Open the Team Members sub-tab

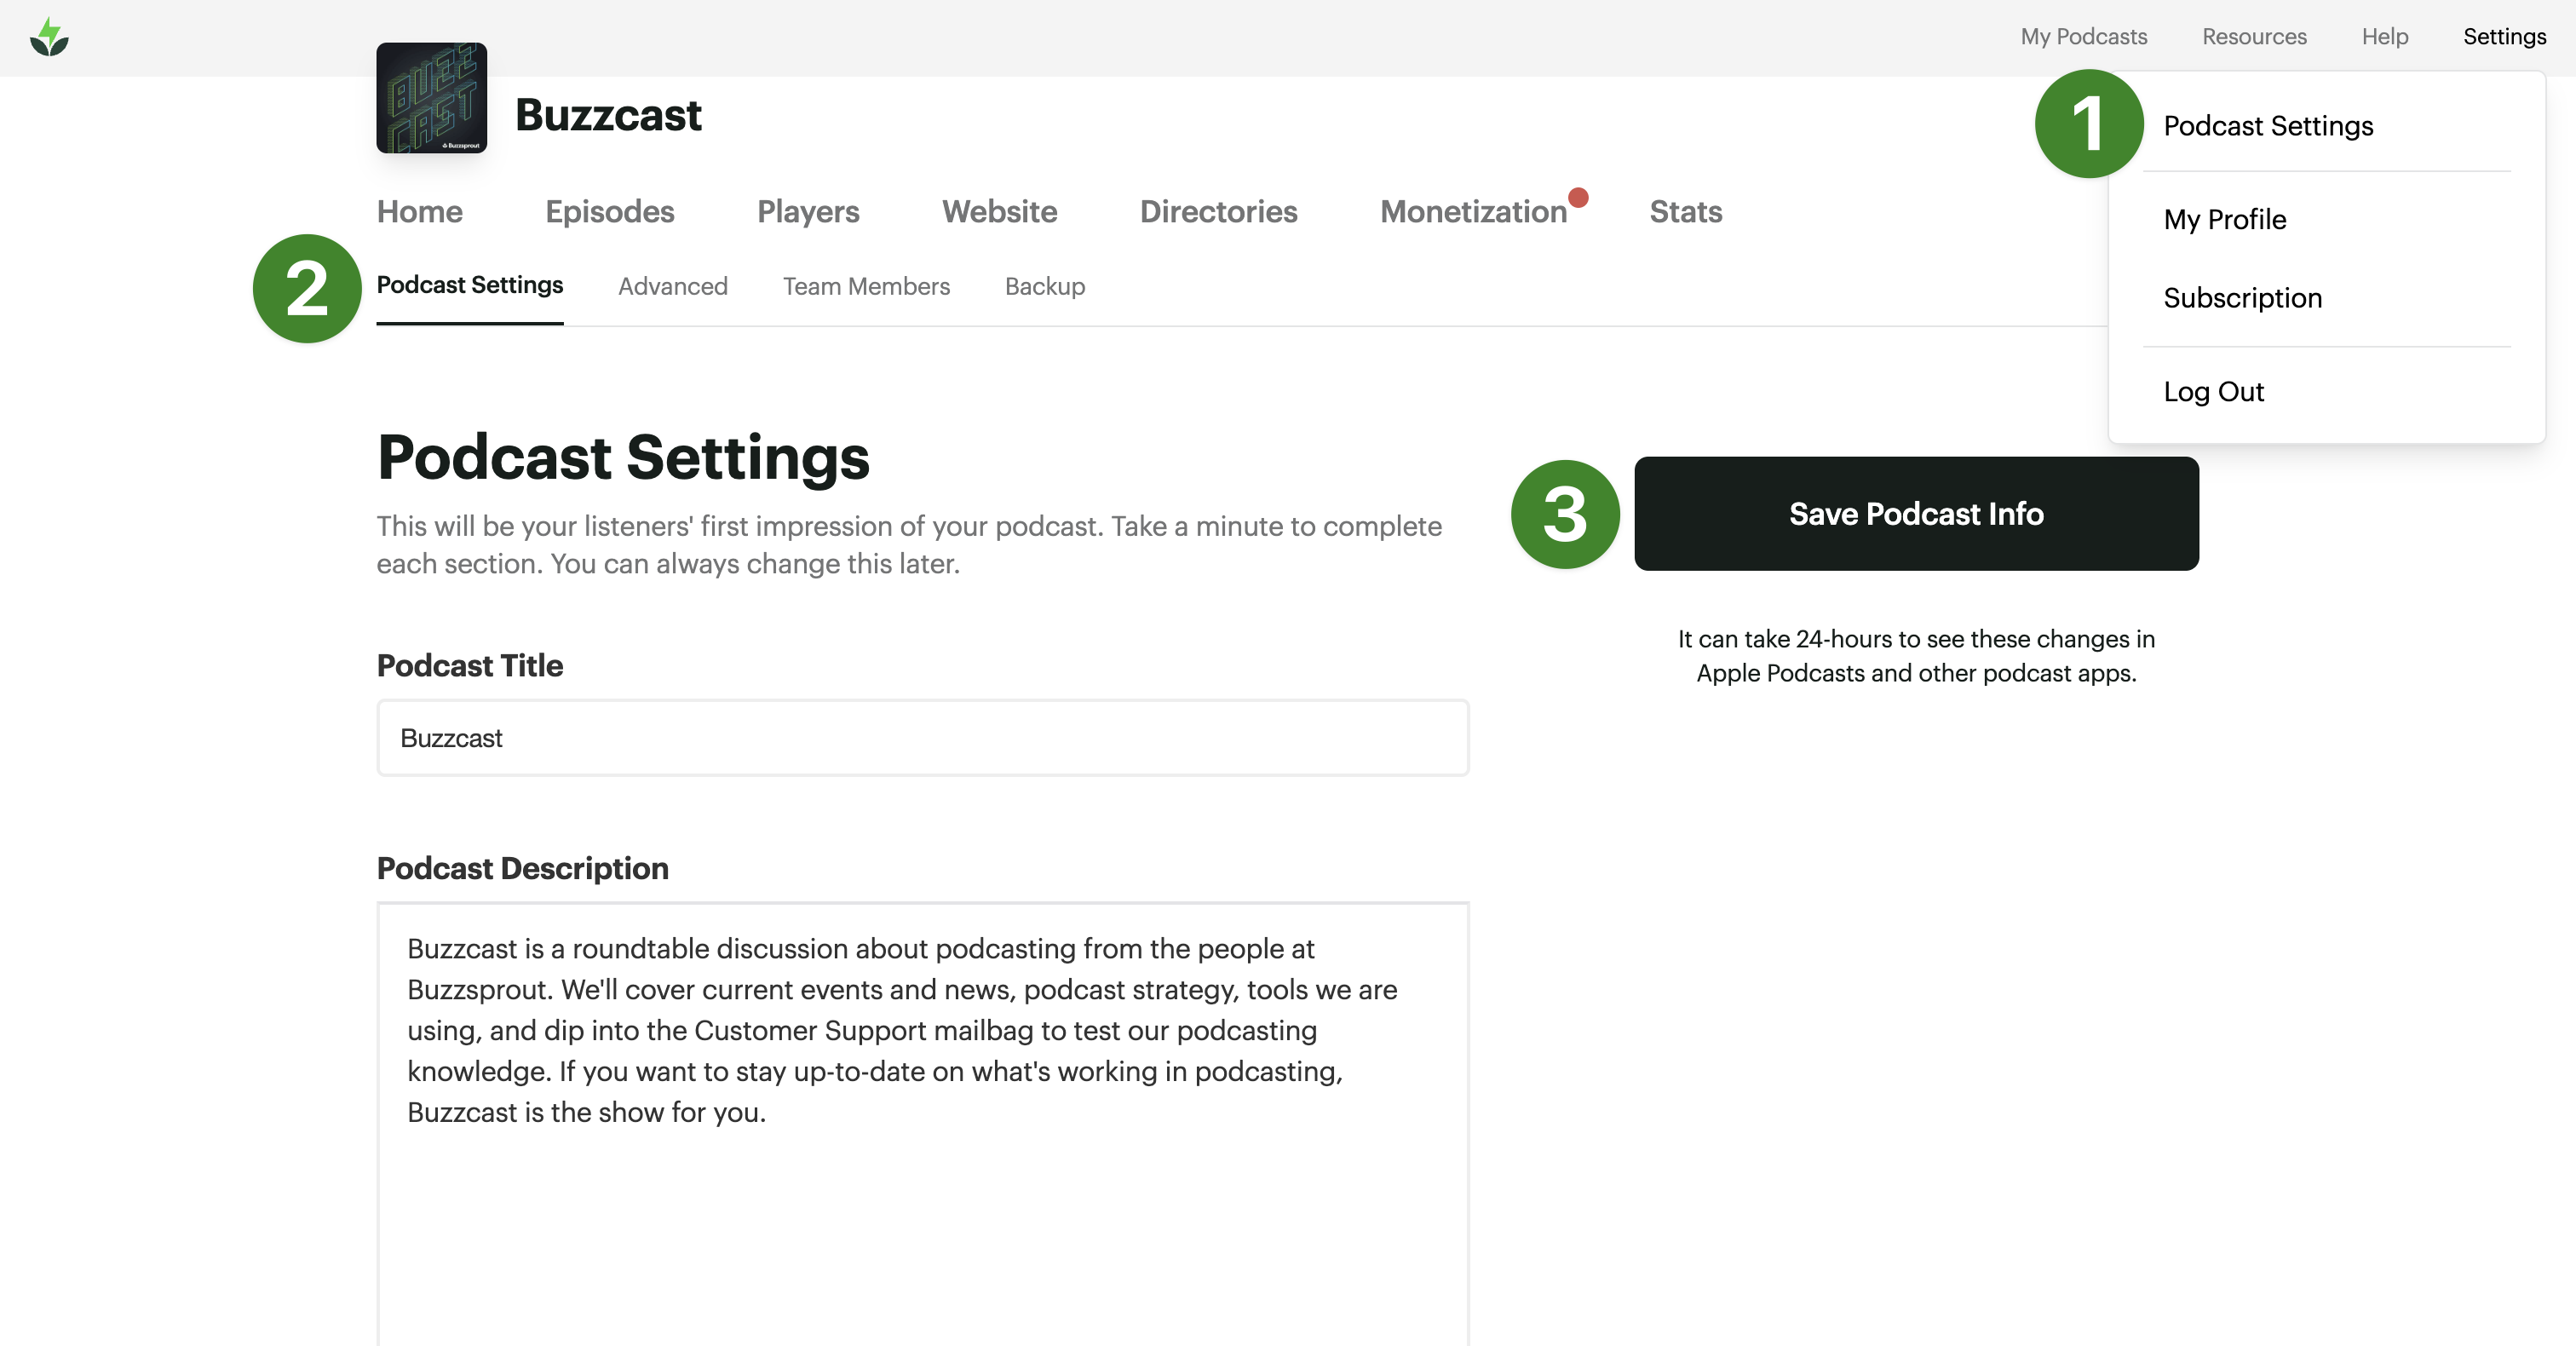[866, 287]
